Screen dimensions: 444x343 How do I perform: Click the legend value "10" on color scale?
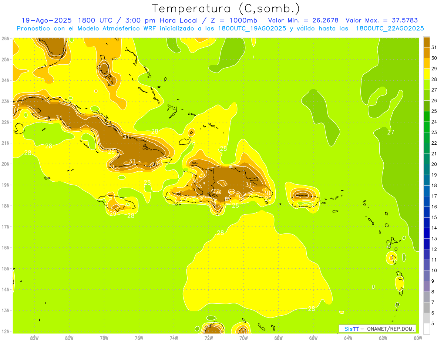pos(434,270)
